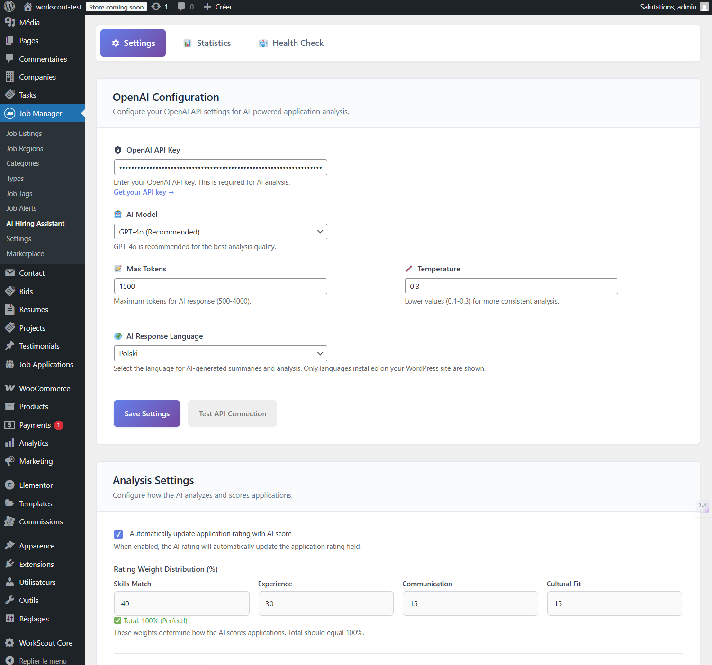Click the WordPress logo in admin bar
The height and width of the screenshot is (665, 712).
click(9, 7)
